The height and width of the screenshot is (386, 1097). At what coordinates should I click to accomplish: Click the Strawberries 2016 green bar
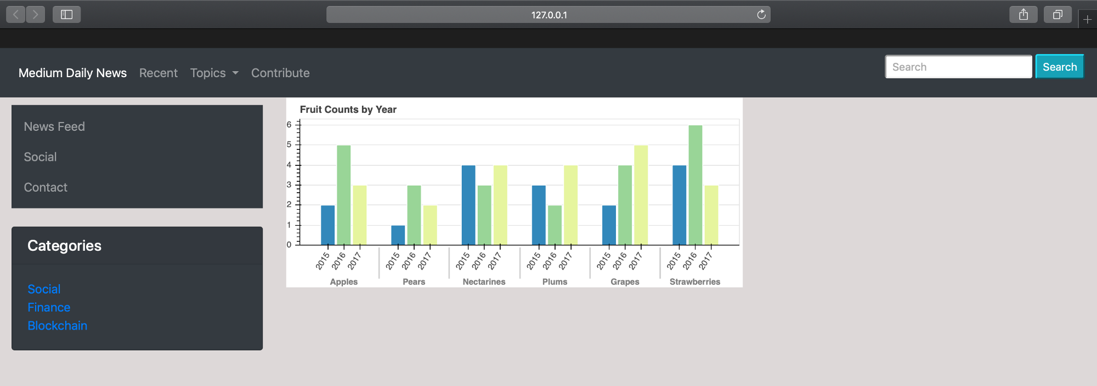coord(695,185)
